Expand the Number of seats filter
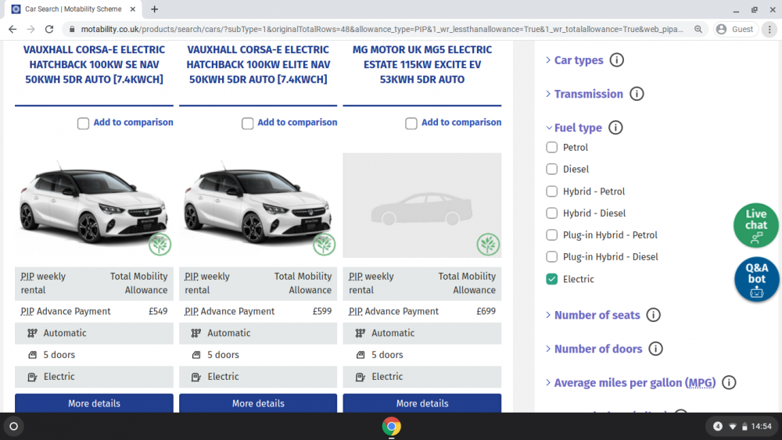Screen dimensions: 782x440 597,315
